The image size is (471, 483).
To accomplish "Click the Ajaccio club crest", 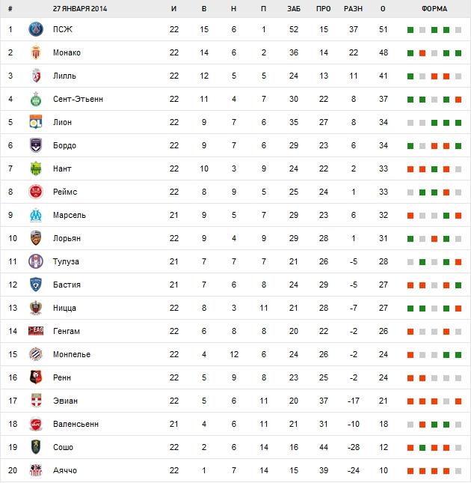I will pyautogui.click(x=35, y=471).
